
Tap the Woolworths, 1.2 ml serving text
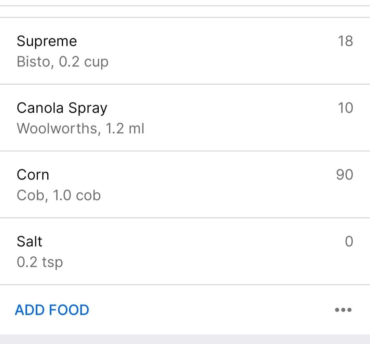coord(81,128)
